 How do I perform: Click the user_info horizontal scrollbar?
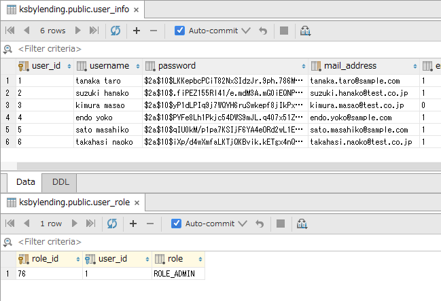pos(229,166)
